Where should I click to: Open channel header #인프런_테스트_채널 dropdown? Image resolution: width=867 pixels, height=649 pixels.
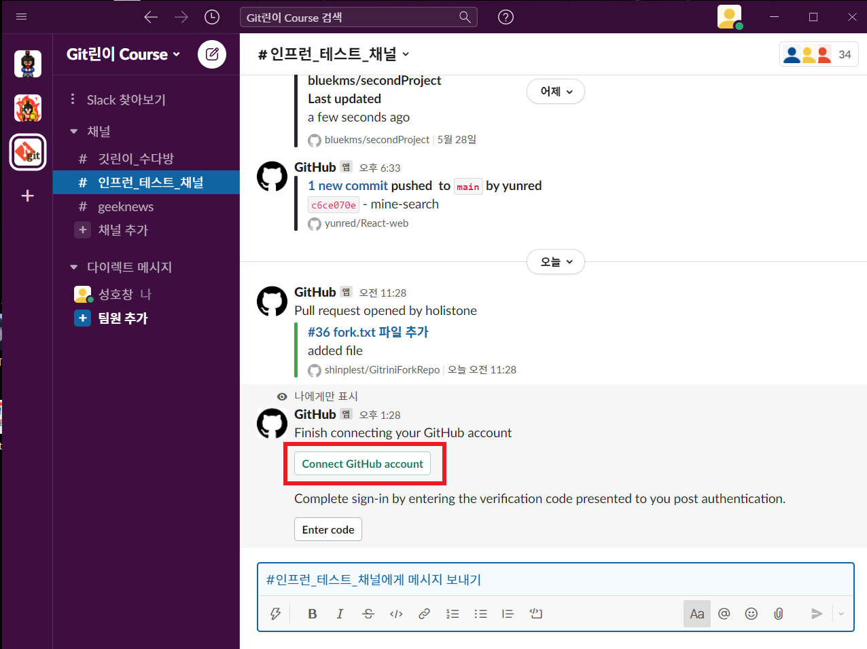pyautogui.click(x=334, y=54)
